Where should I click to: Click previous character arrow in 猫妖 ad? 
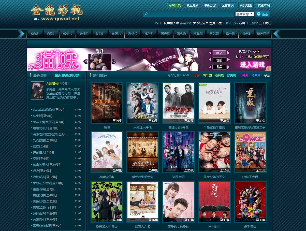tap(85, 62)
